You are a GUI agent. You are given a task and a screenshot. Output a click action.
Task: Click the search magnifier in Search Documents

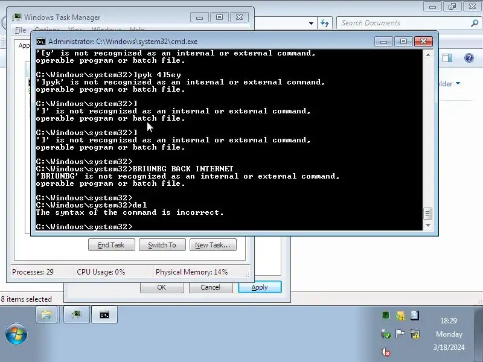point(475,23)
